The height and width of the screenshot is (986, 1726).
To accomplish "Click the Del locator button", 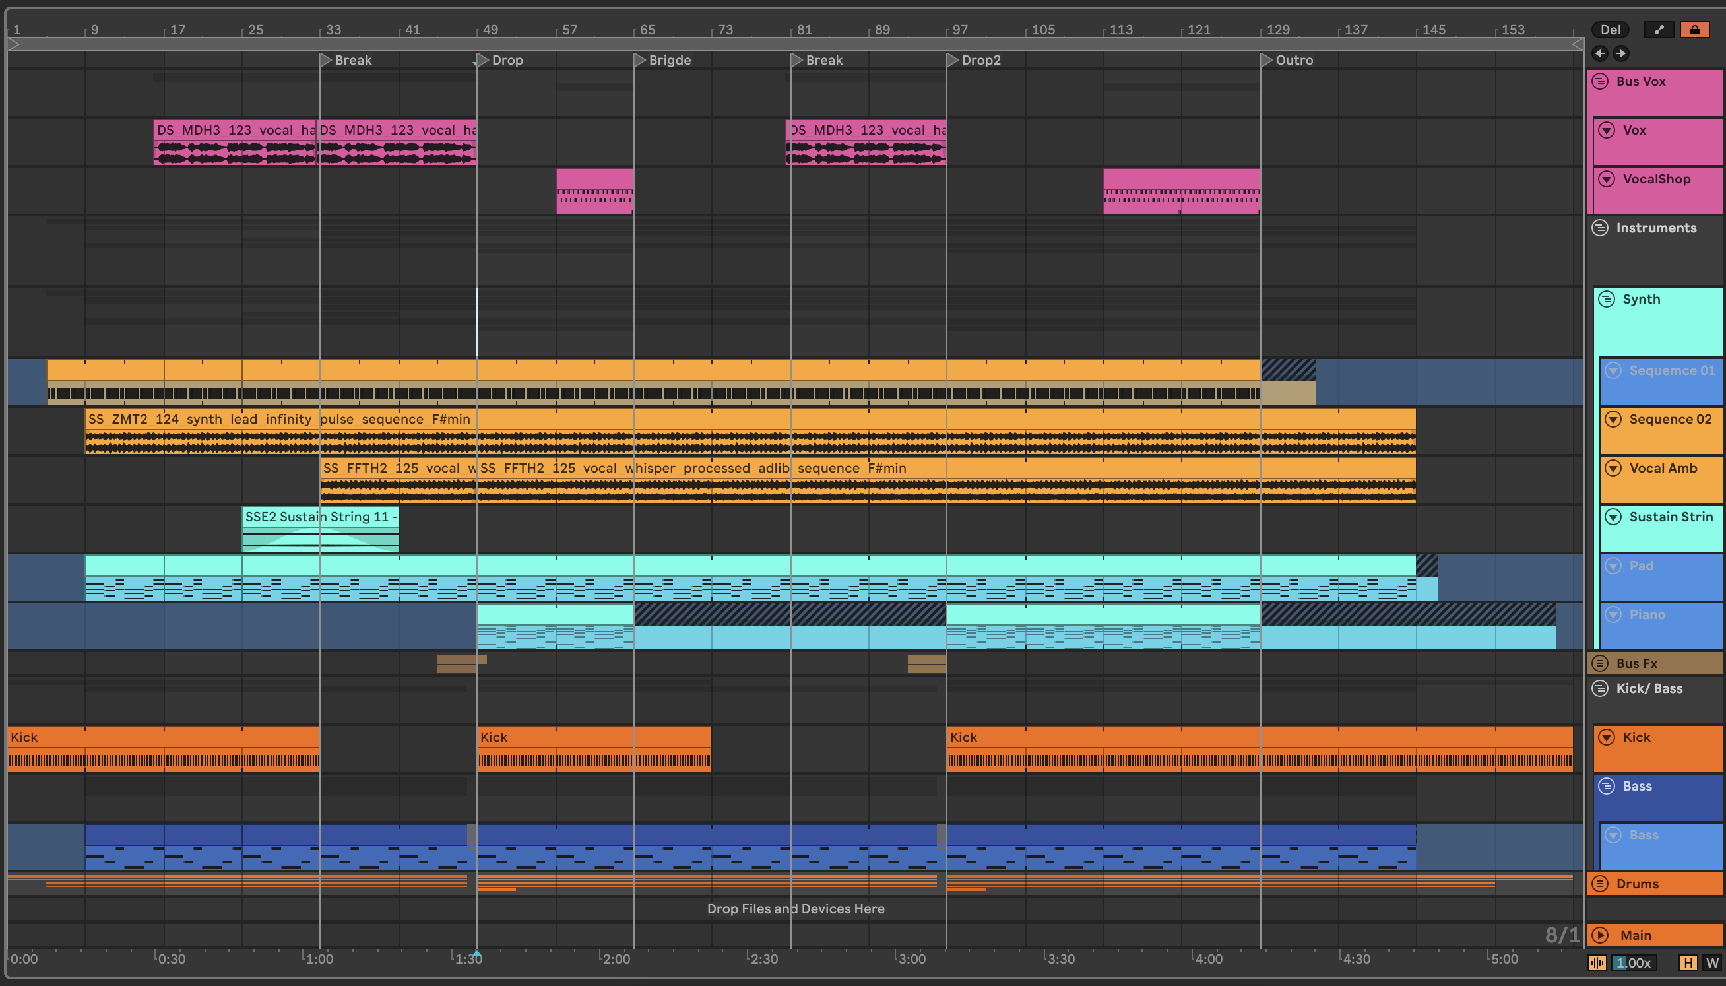I will [1611, 30].
